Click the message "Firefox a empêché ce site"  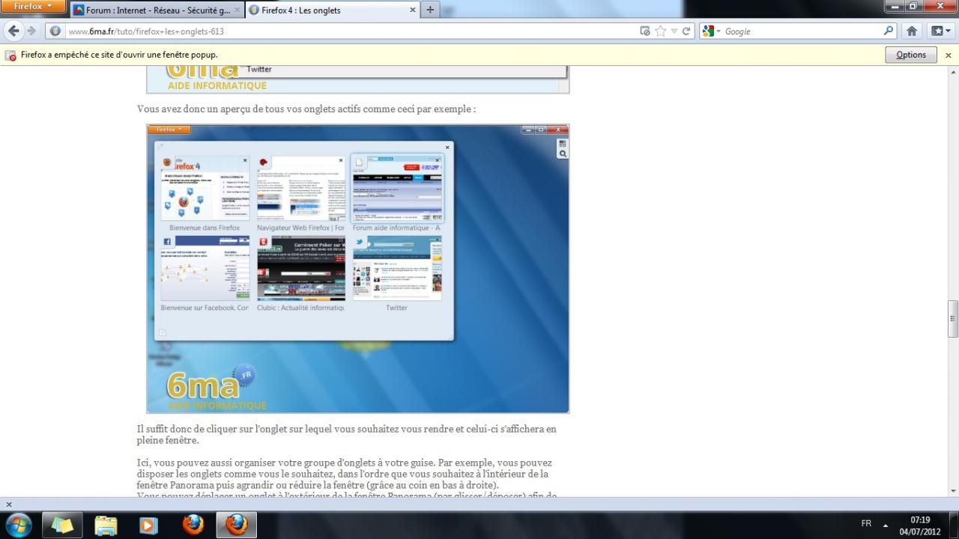tap(119, 55)
